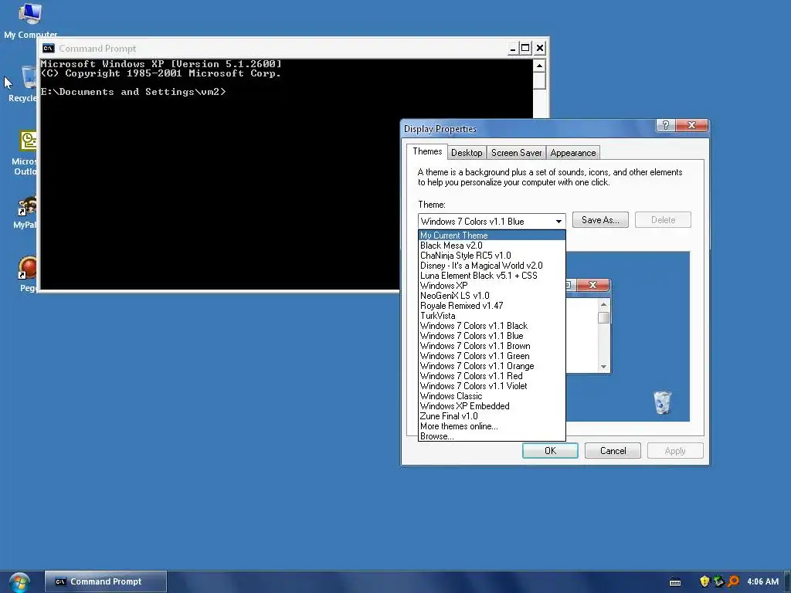Image resolution: width=791 pixels, height=593 pixels.
Task: Choose the Windows XP Embedded theme
Action: 492,406
